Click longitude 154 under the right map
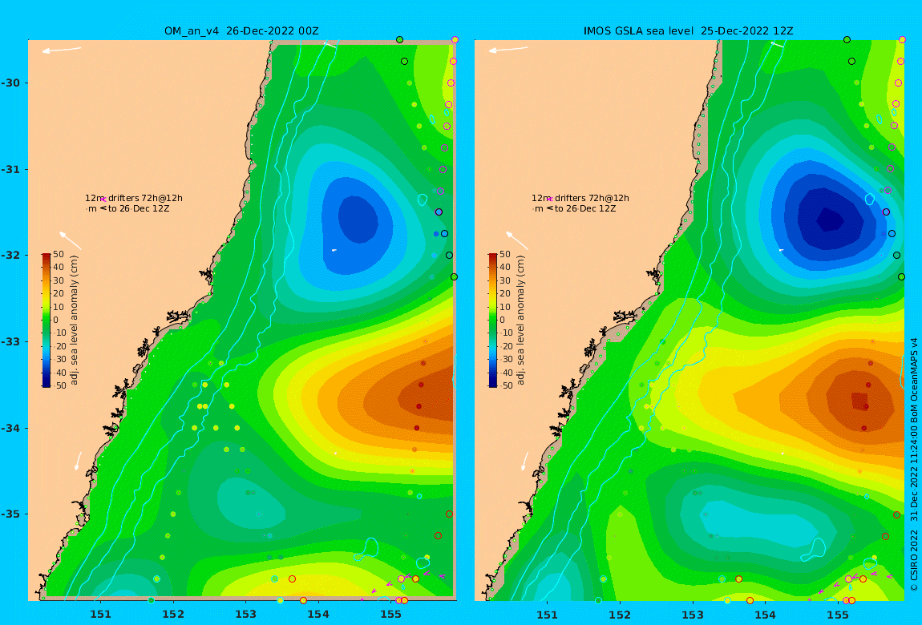922x625 pixels. coord(765,615)
